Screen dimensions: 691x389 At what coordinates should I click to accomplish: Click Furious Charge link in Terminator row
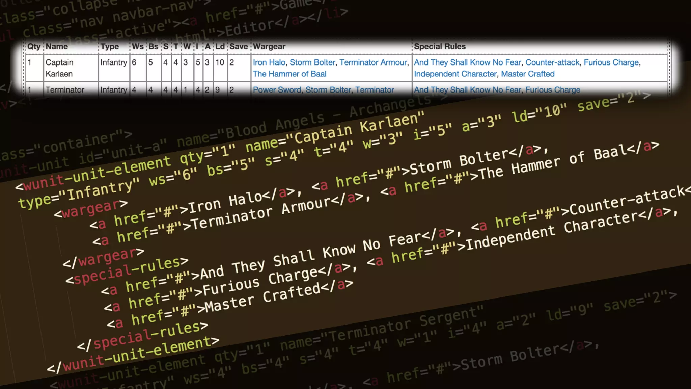coord(553,90)
